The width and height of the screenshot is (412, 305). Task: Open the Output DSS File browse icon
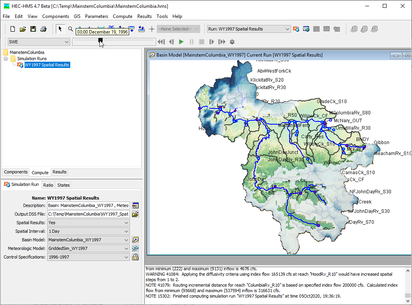click(135, 214)
